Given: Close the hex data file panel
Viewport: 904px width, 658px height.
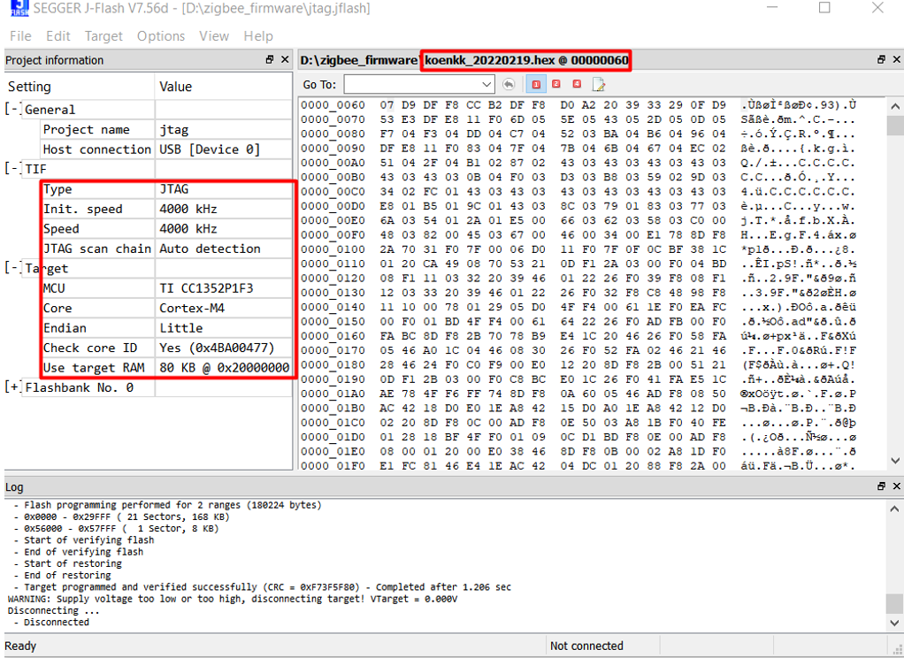Looking at the screenshot, I should tap(897, 59).
